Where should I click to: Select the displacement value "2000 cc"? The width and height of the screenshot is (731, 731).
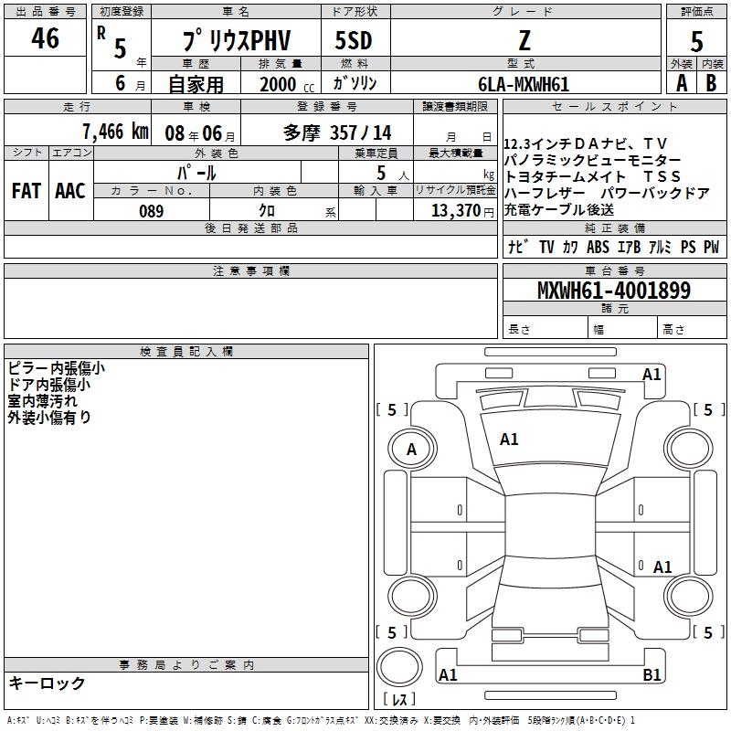point(287,84)
